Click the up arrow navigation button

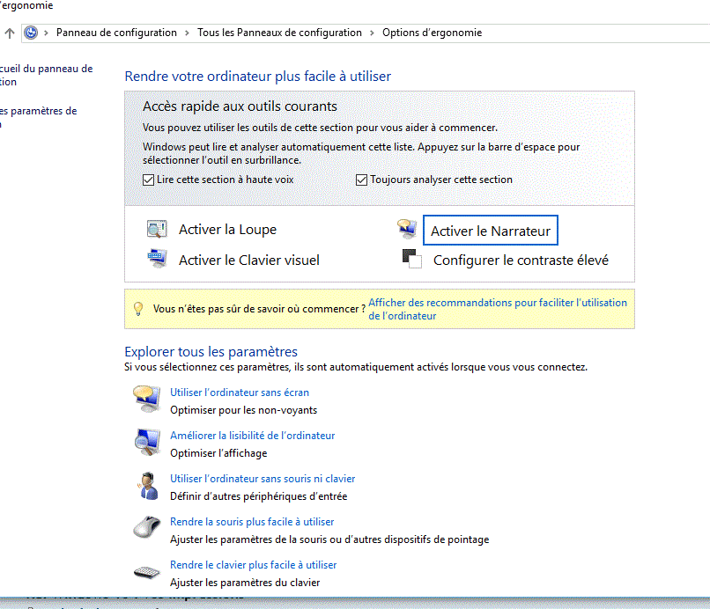tap(10, 33)
